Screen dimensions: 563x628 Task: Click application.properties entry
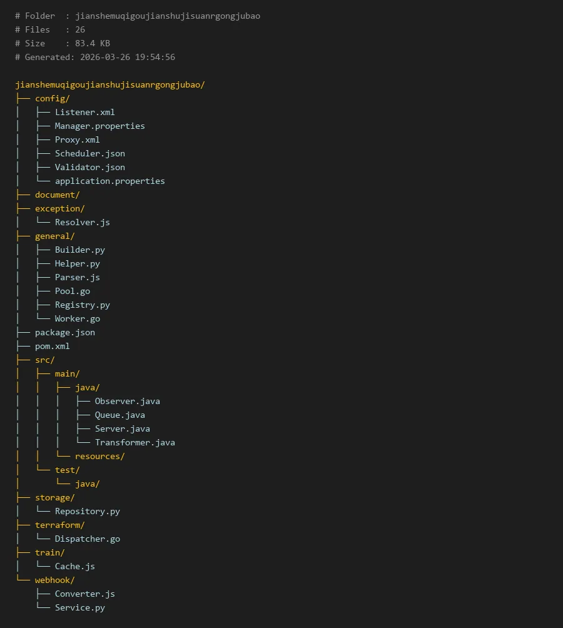tap(109, 181)
